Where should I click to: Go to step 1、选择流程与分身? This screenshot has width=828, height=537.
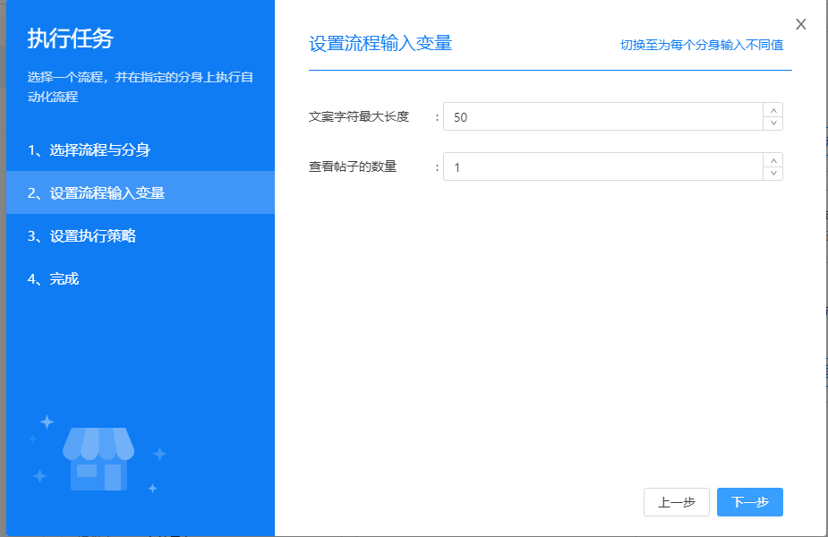[x=94, y=149]
